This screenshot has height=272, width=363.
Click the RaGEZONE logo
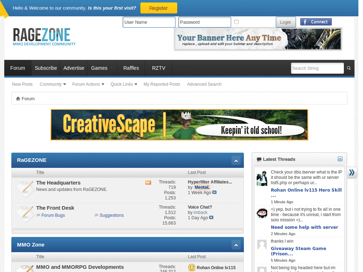44,37
